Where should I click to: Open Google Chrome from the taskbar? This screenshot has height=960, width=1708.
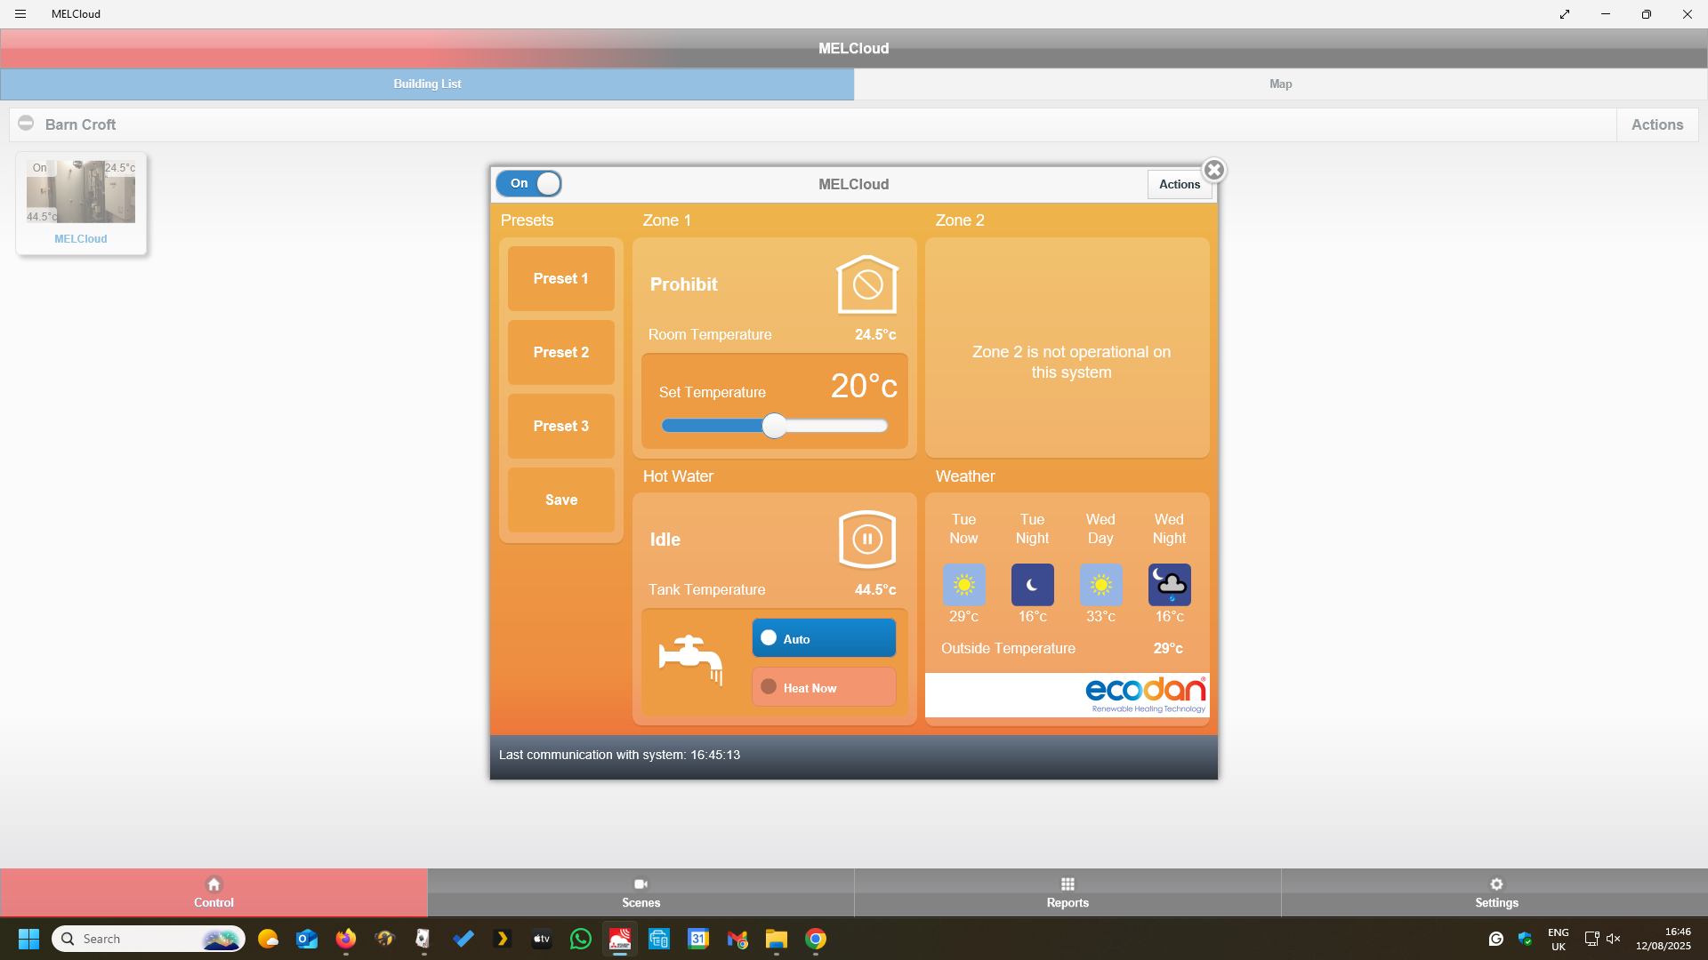pyautogui.click(x=816, y=939)
